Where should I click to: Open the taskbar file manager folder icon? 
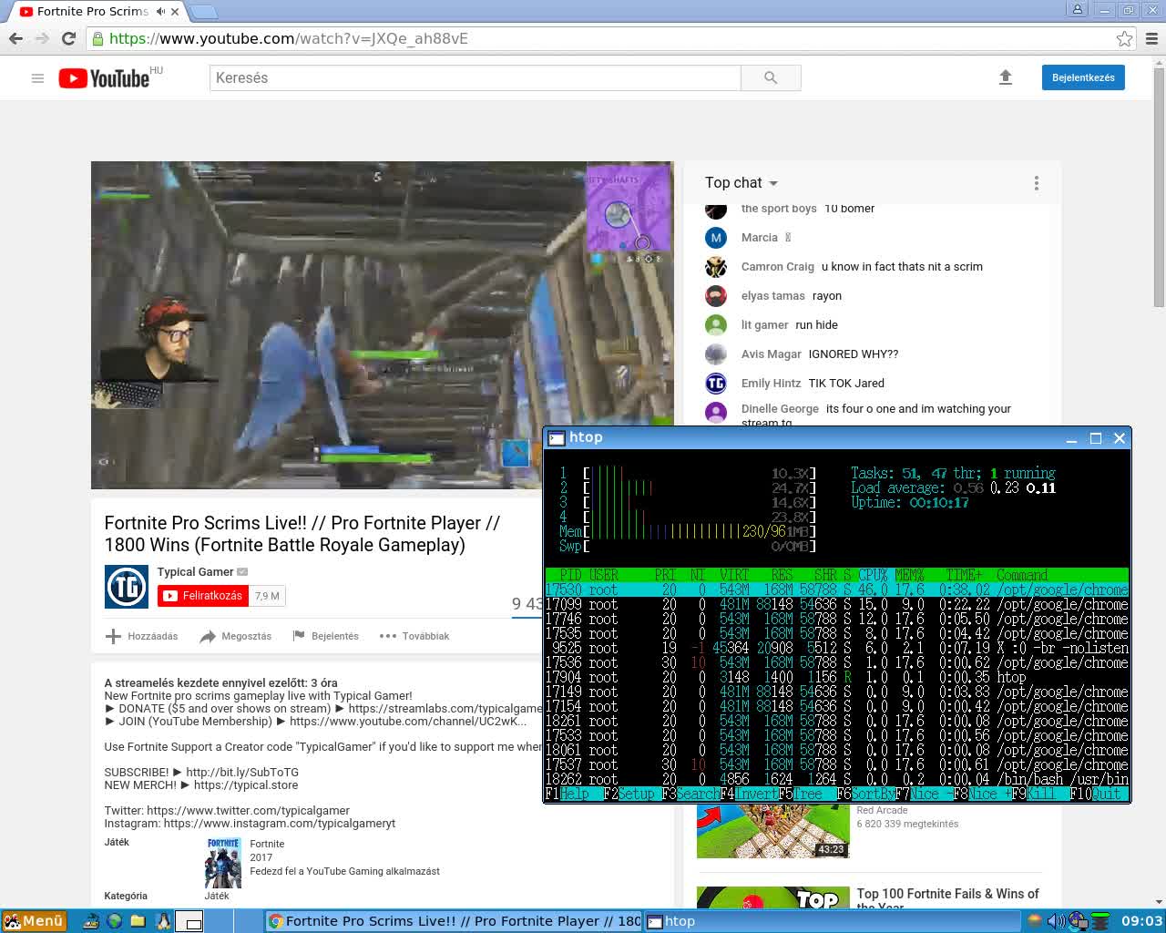tap(138, 921)
